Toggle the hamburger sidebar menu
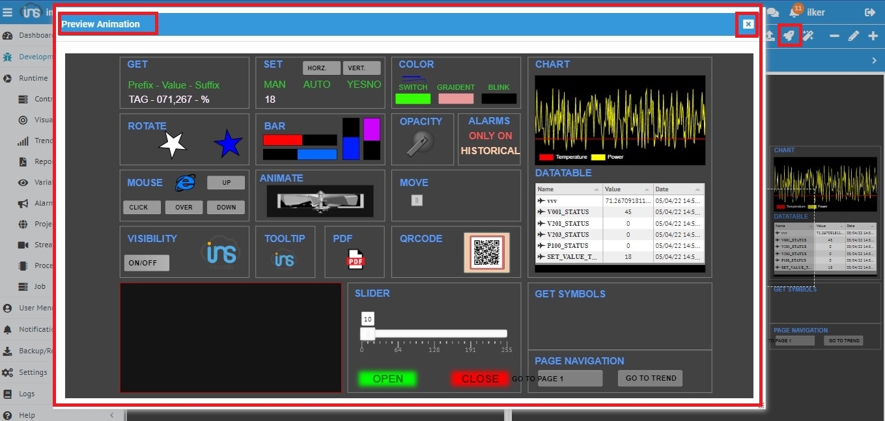The image size is (885, 421). tap(8, 12)
